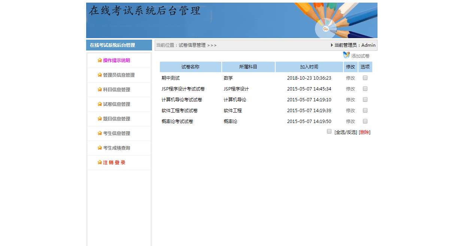Click 修改 for 期中测试

click(351, 78)
